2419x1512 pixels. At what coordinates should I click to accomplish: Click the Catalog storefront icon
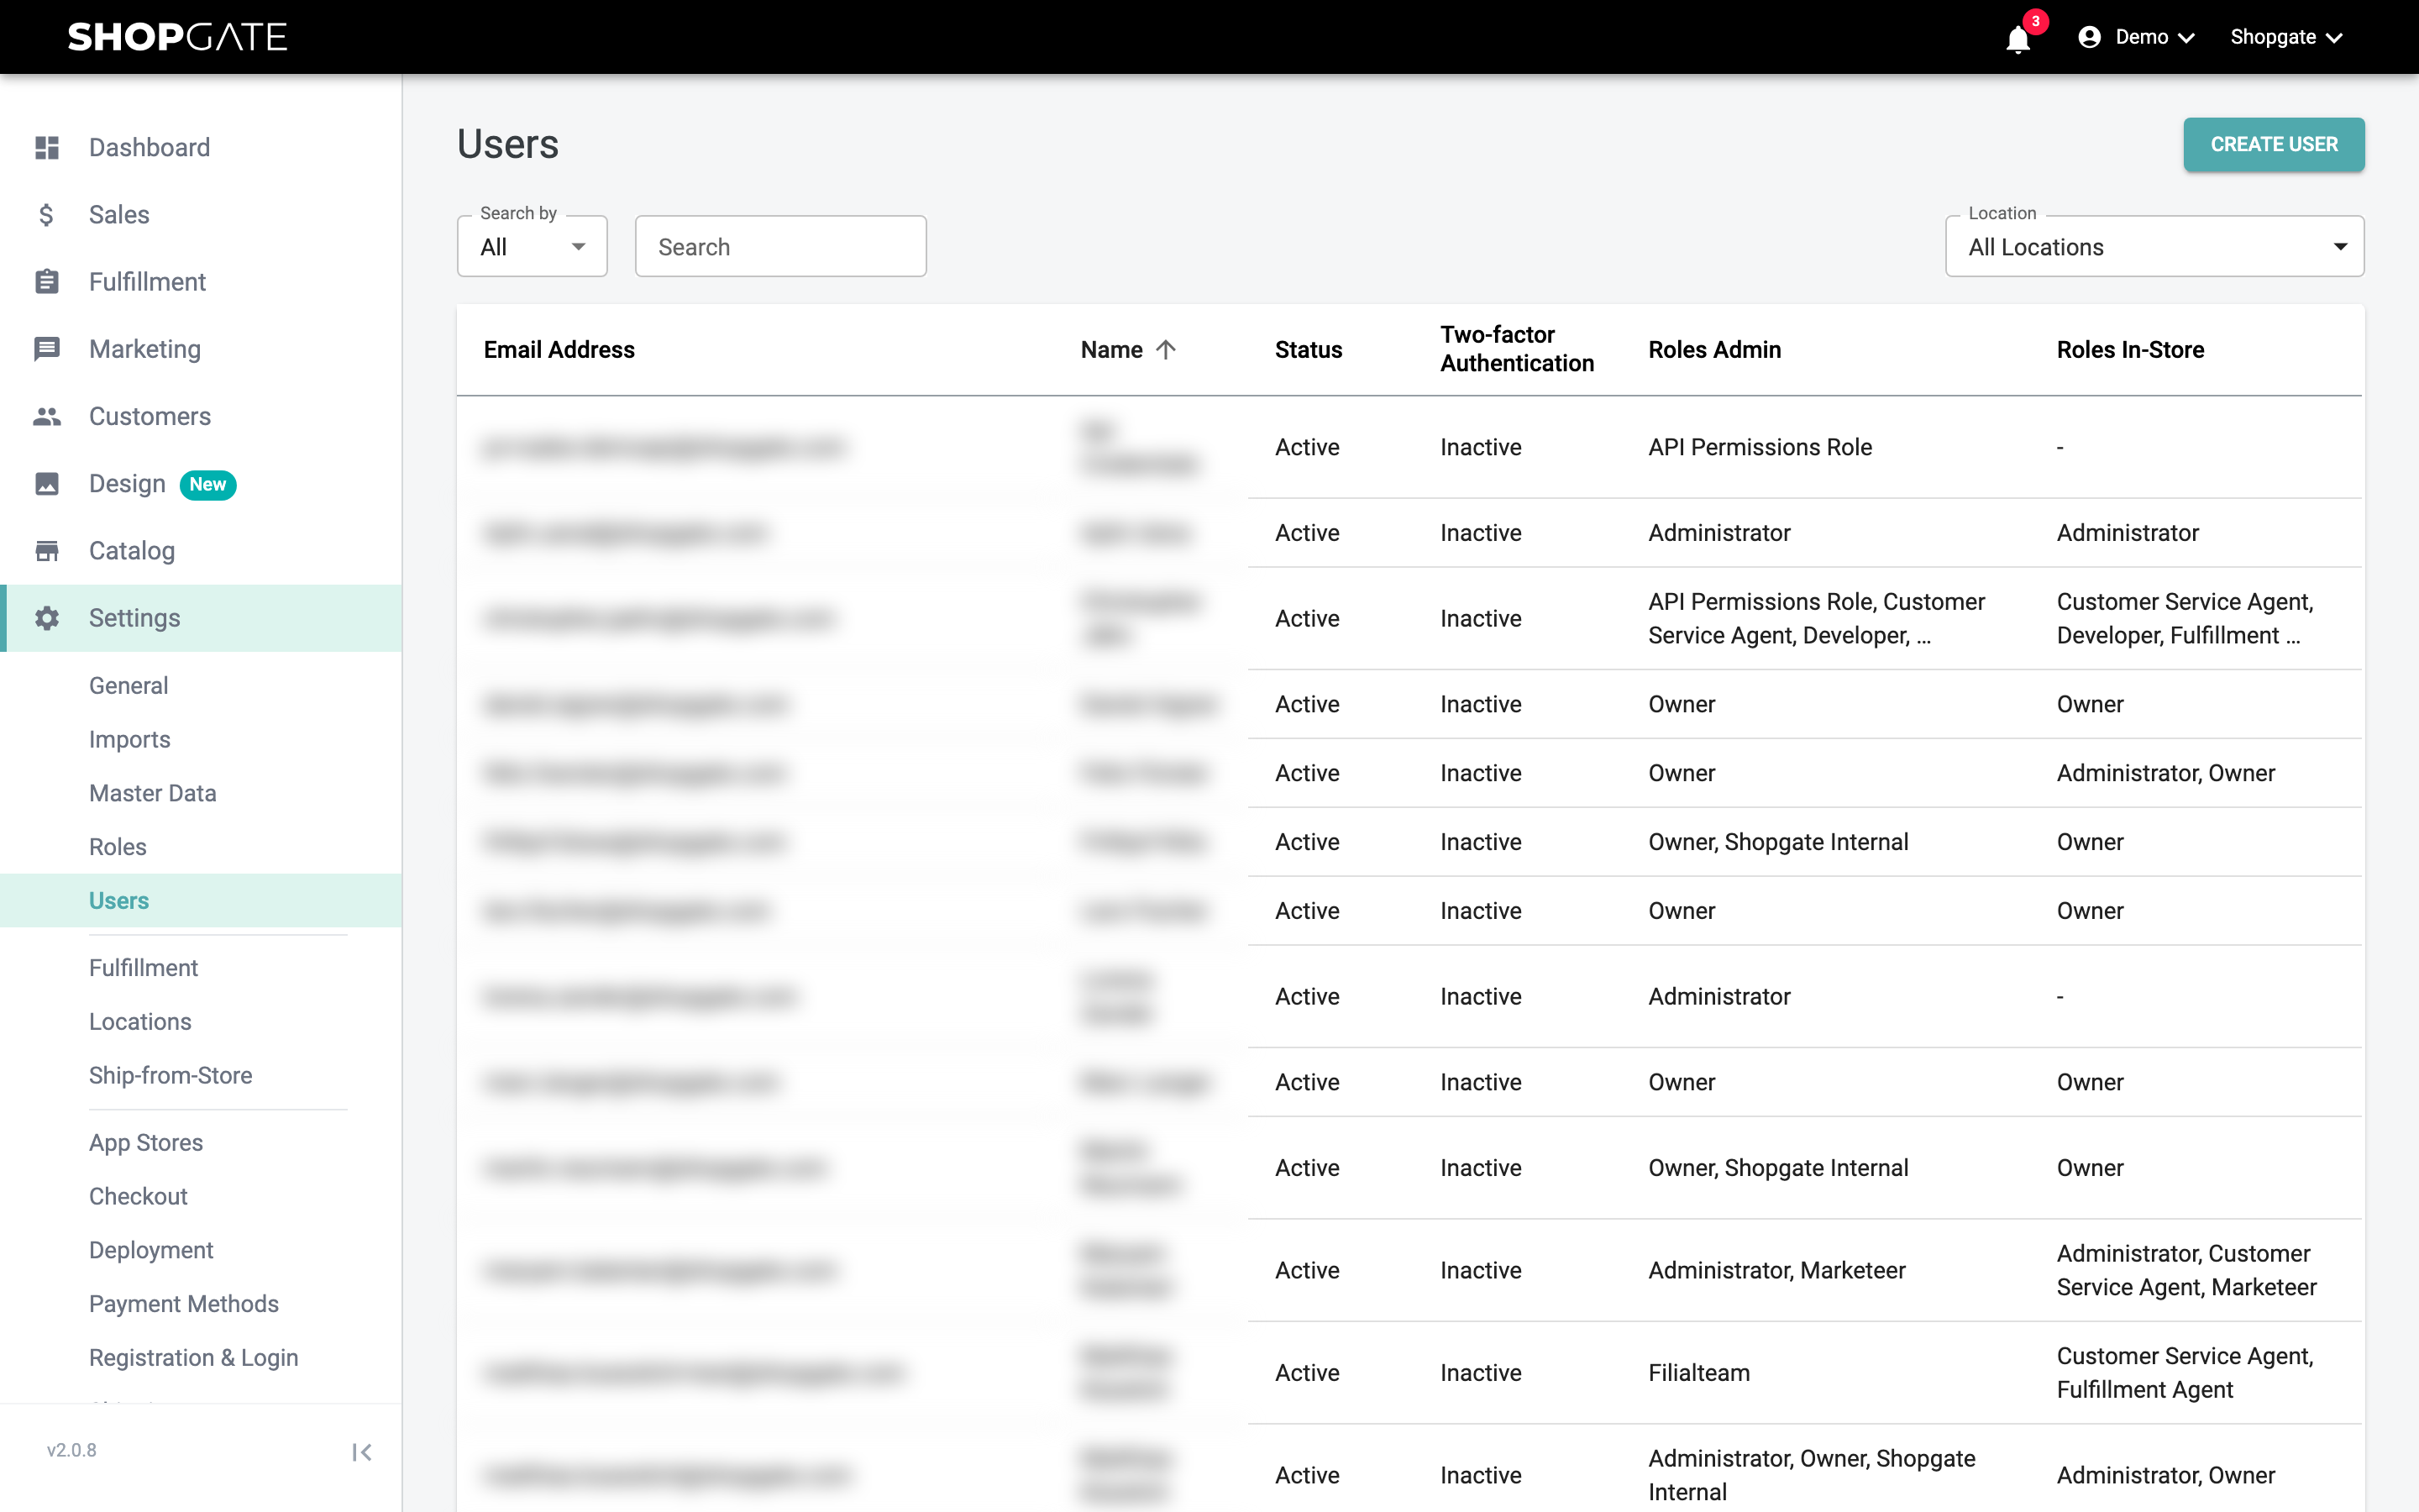(x=47, y=550)
